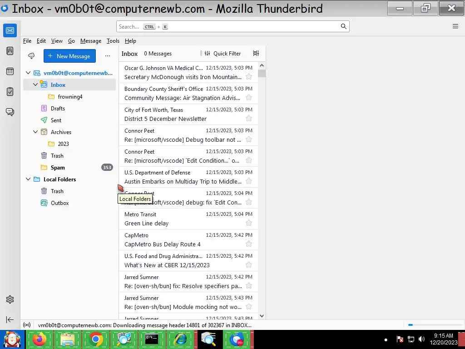Star the Air Stagnation Advisory message
This screenshot has height=349, width=465.
tap(249, 98)
